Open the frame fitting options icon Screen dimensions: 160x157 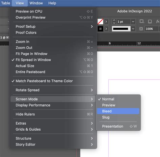click(x=142, y=21)
